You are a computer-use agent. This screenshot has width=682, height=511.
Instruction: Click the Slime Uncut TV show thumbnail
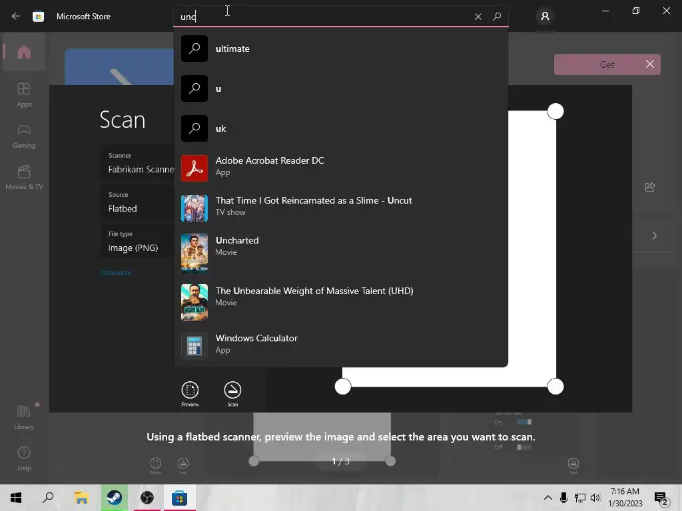(x=194, y=208)
